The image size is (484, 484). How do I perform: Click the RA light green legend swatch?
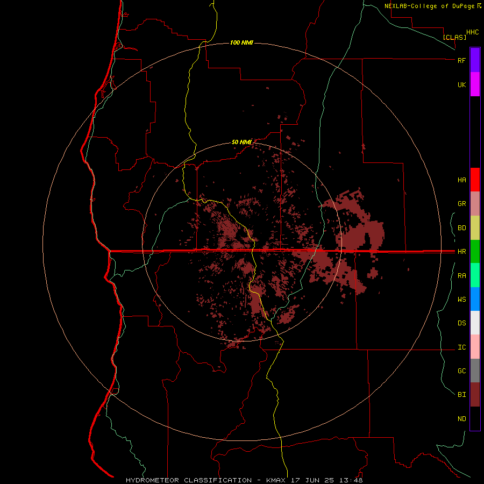point(475,275)
